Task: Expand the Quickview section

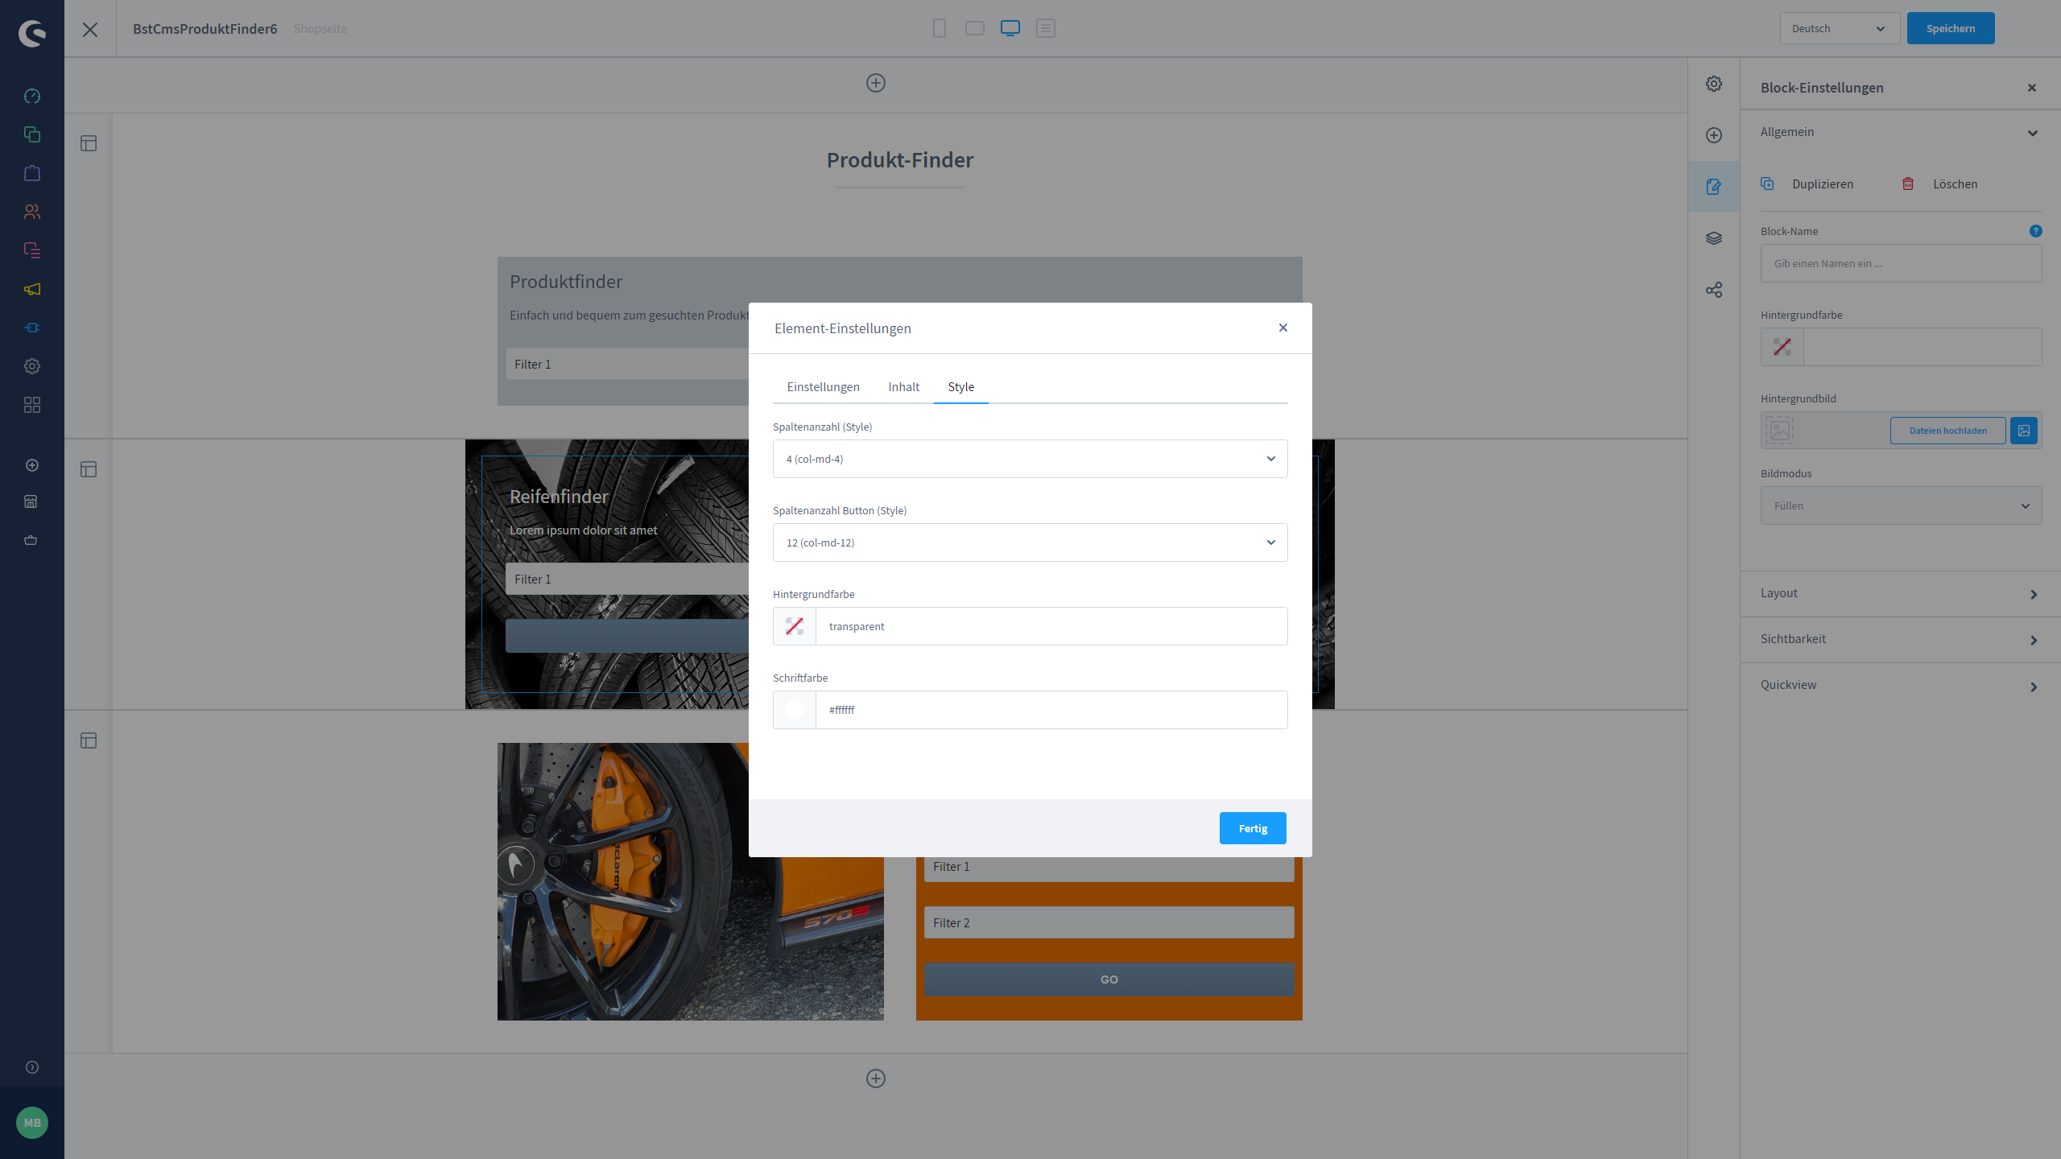Action: tap(1902, 686)
